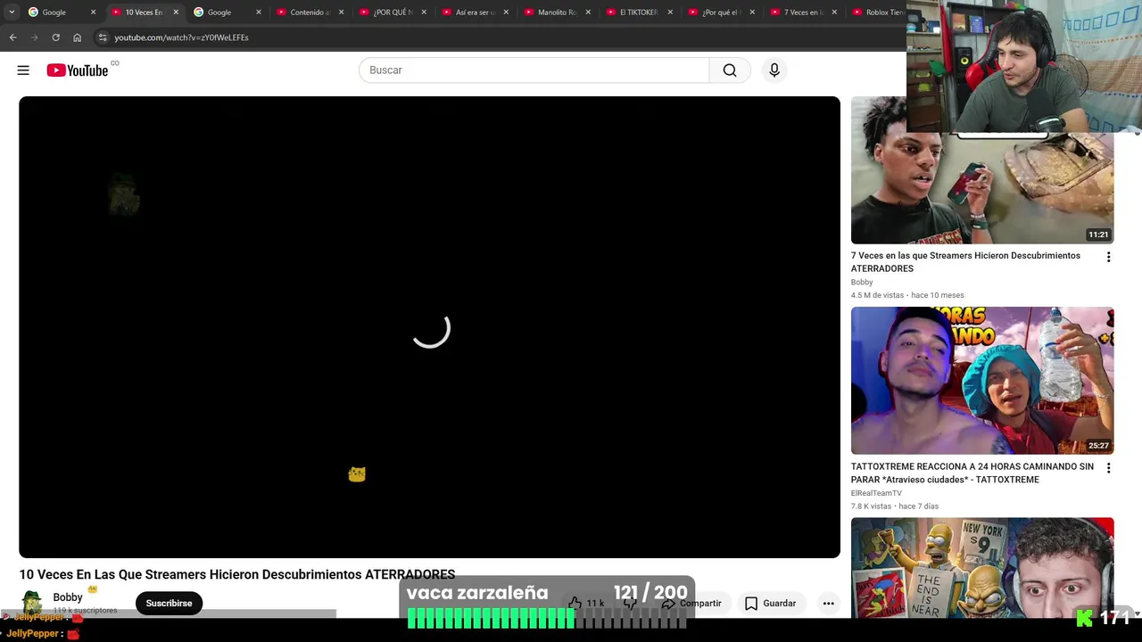The height and width of the screenshot is (642, 1142).
Task: Click the address bar URL
Action: point(181,37)
